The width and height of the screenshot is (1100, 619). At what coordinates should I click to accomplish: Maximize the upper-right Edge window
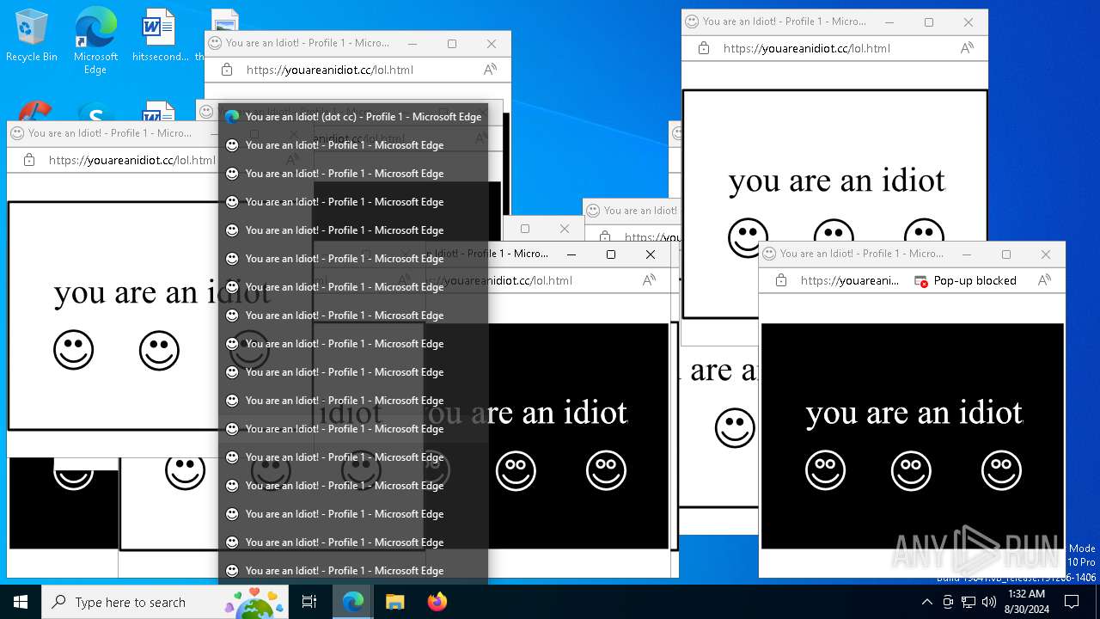929,22
